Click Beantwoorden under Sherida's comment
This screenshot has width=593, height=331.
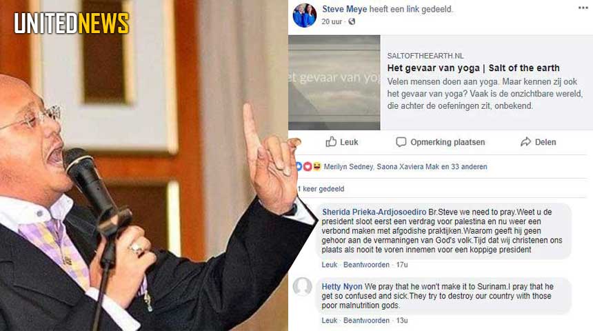coord(366,265)
